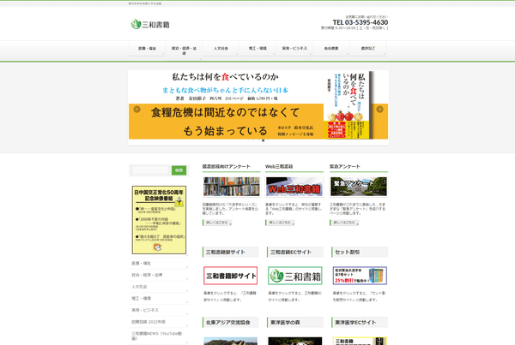Open the 緊急アンケート banner image
Image resolution: width=515 pixels, height=345 pixels.
pyautogui.click(x=359, y=187)
